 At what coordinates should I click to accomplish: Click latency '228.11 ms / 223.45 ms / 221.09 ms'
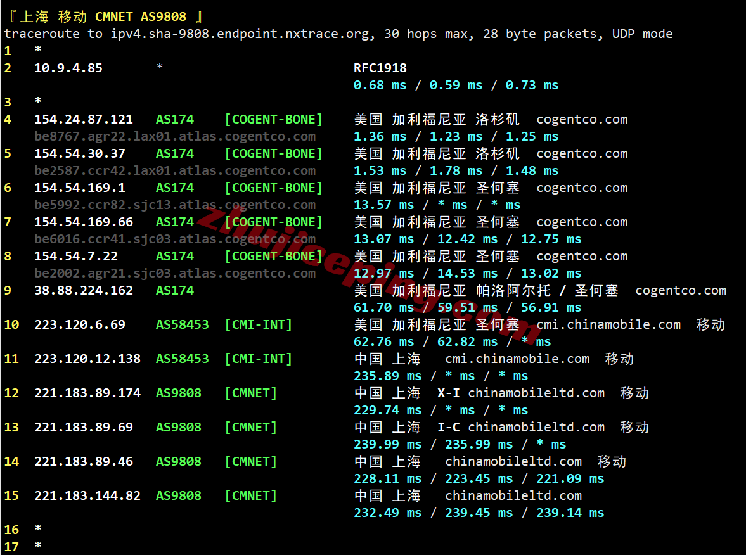click(x=479, y=479)
